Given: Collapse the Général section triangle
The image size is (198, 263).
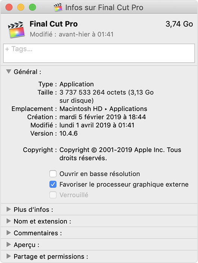Looking at the screenshot, I should (x=9, y=72).
